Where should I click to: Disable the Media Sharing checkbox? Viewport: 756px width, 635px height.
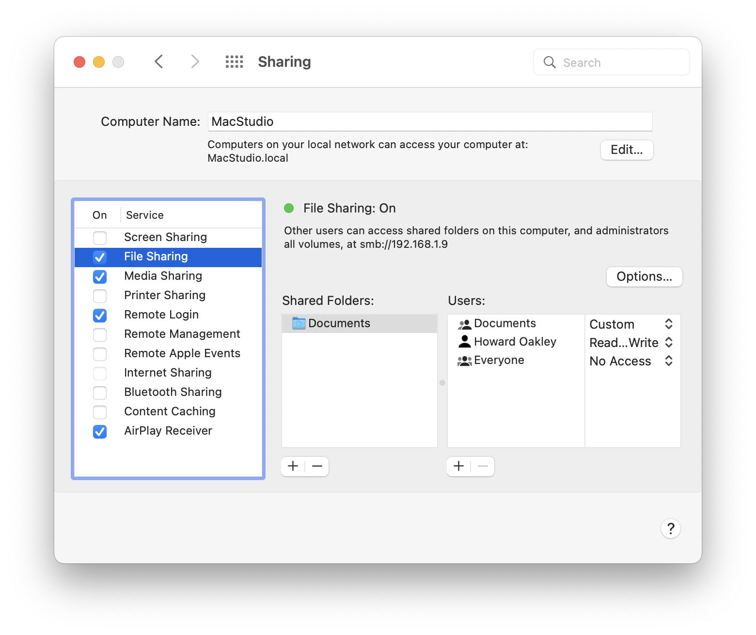pyautogui.click(x=100, y=276)
